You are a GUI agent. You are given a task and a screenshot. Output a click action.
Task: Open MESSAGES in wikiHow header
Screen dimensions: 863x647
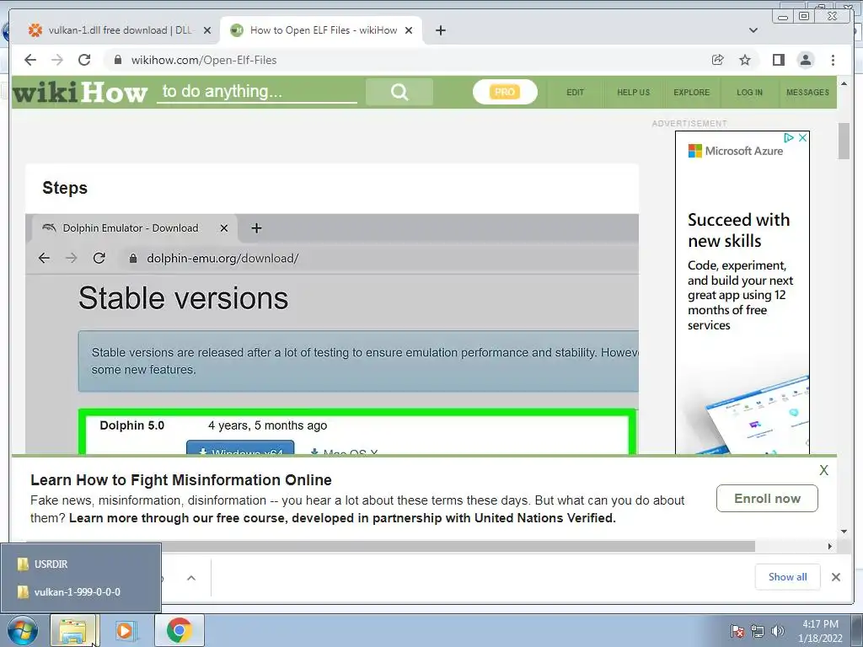point(807,93)
